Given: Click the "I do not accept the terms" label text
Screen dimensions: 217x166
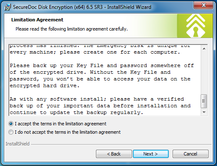Looking at the screenshot, I should [x=67, y=132].
